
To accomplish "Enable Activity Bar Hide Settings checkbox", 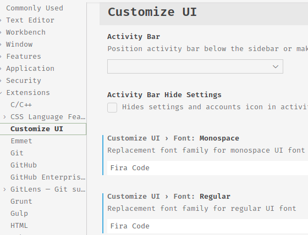I will click(112, 108).
